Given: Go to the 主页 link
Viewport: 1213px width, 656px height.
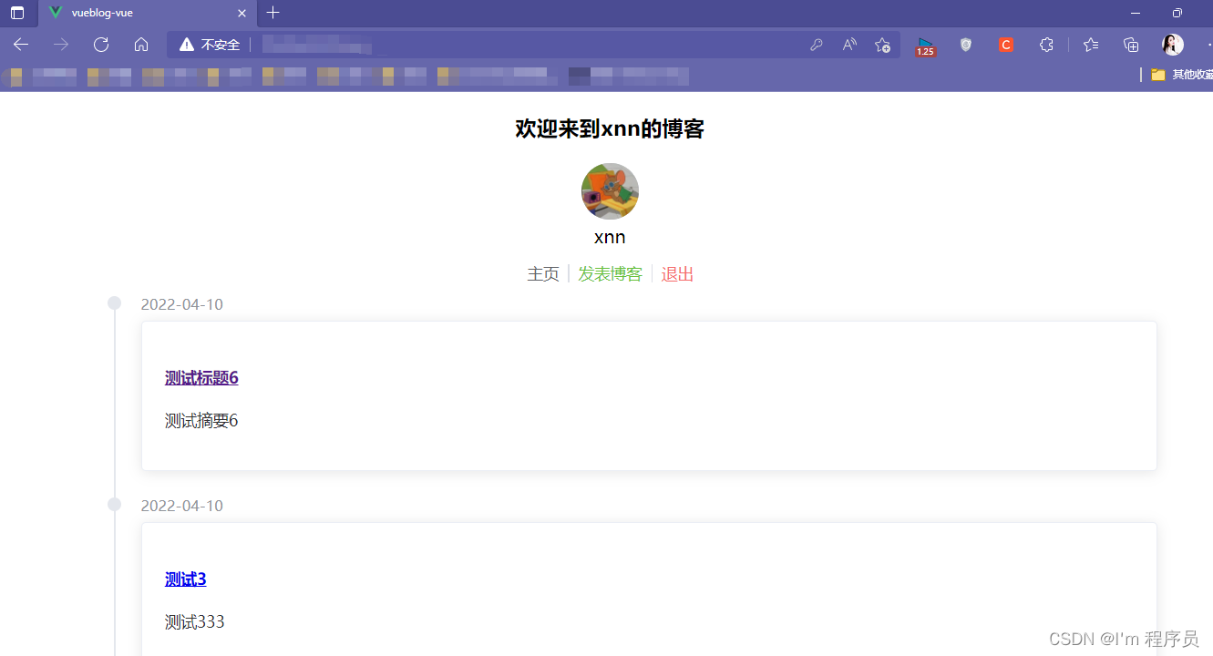Looking at the screenshot, I should pyautogui.click(x=543, y=274).
